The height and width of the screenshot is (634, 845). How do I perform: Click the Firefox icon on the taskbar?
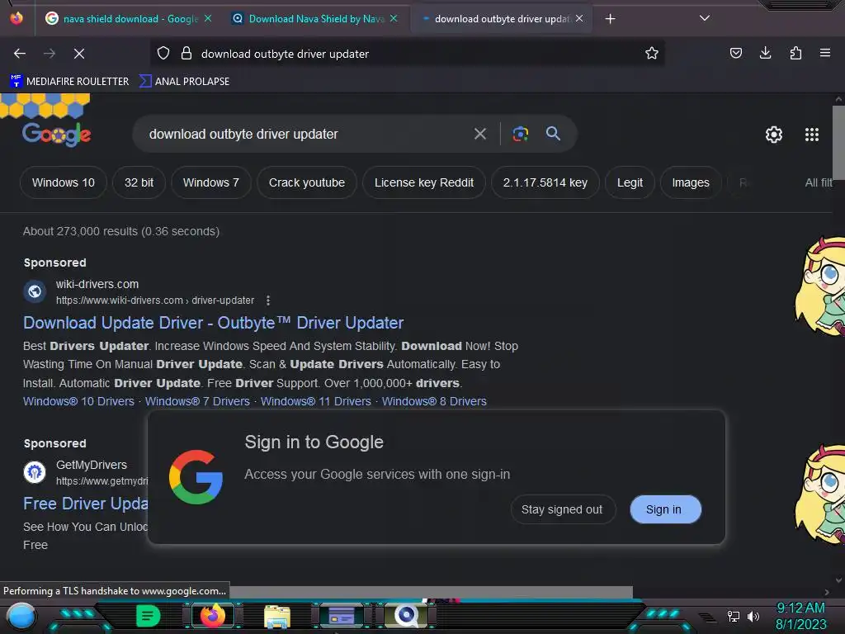[x=213, y=615]
